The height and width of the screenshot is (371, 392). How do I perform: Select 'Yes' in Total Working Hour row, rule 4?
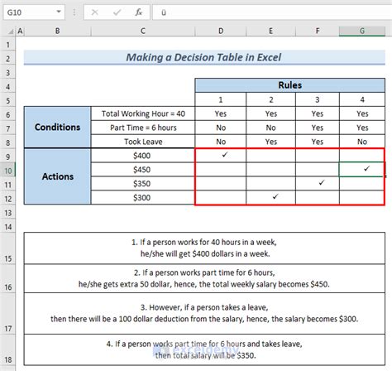[x=362, y=113]
